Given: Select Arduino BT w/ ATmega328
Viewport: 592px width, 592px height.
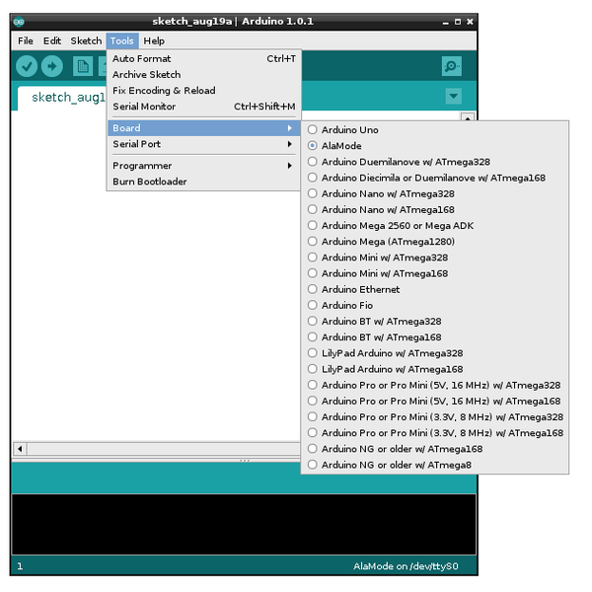Looking at the screenshot, I should pos(434,322).
